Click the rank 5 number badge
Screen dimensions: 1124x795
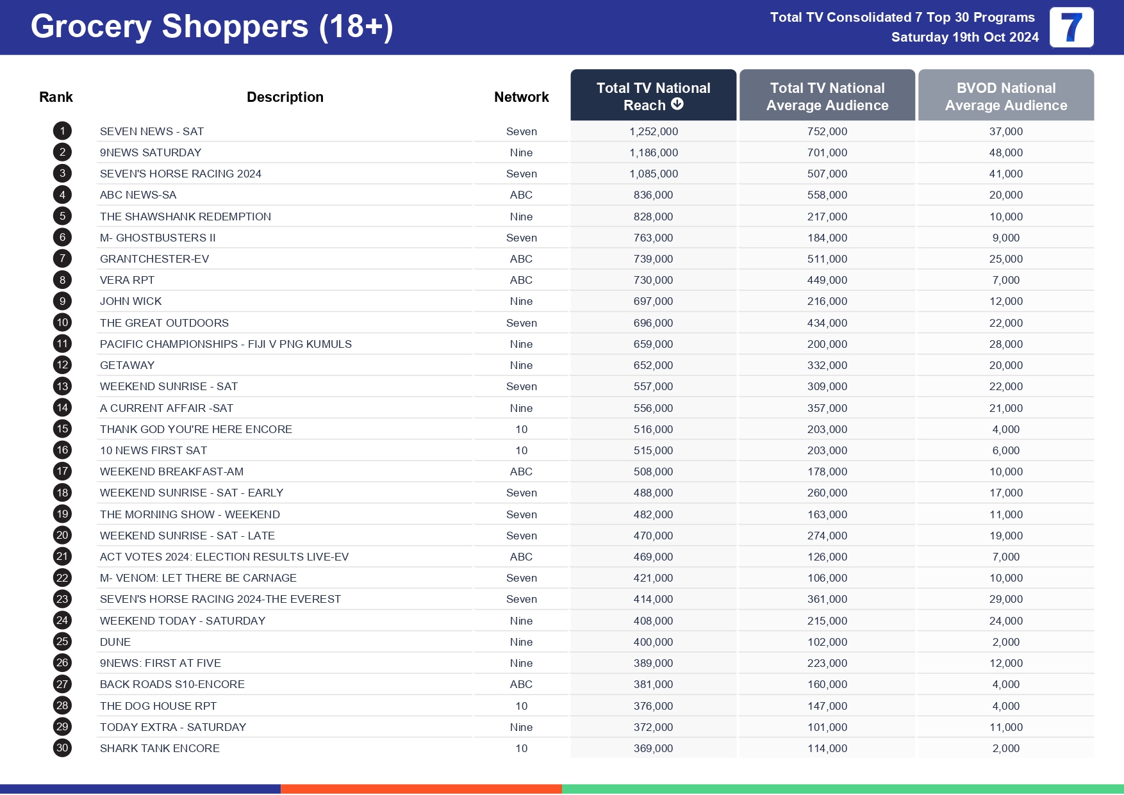pos(62,217)
